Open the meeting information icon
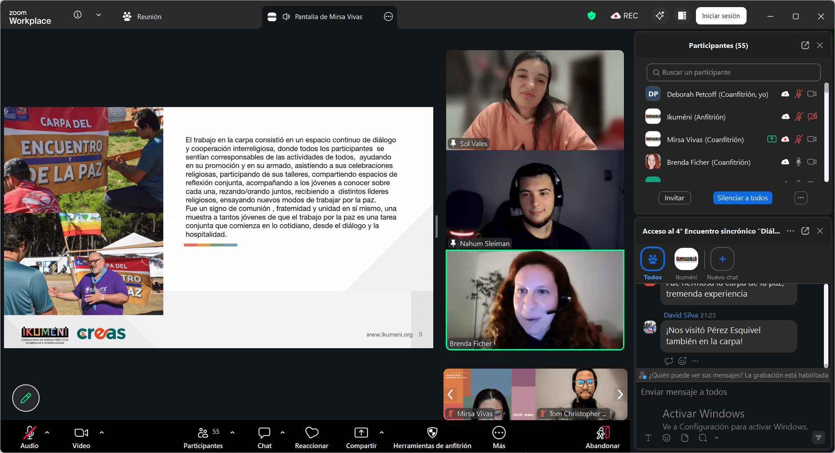 [78, 15]
